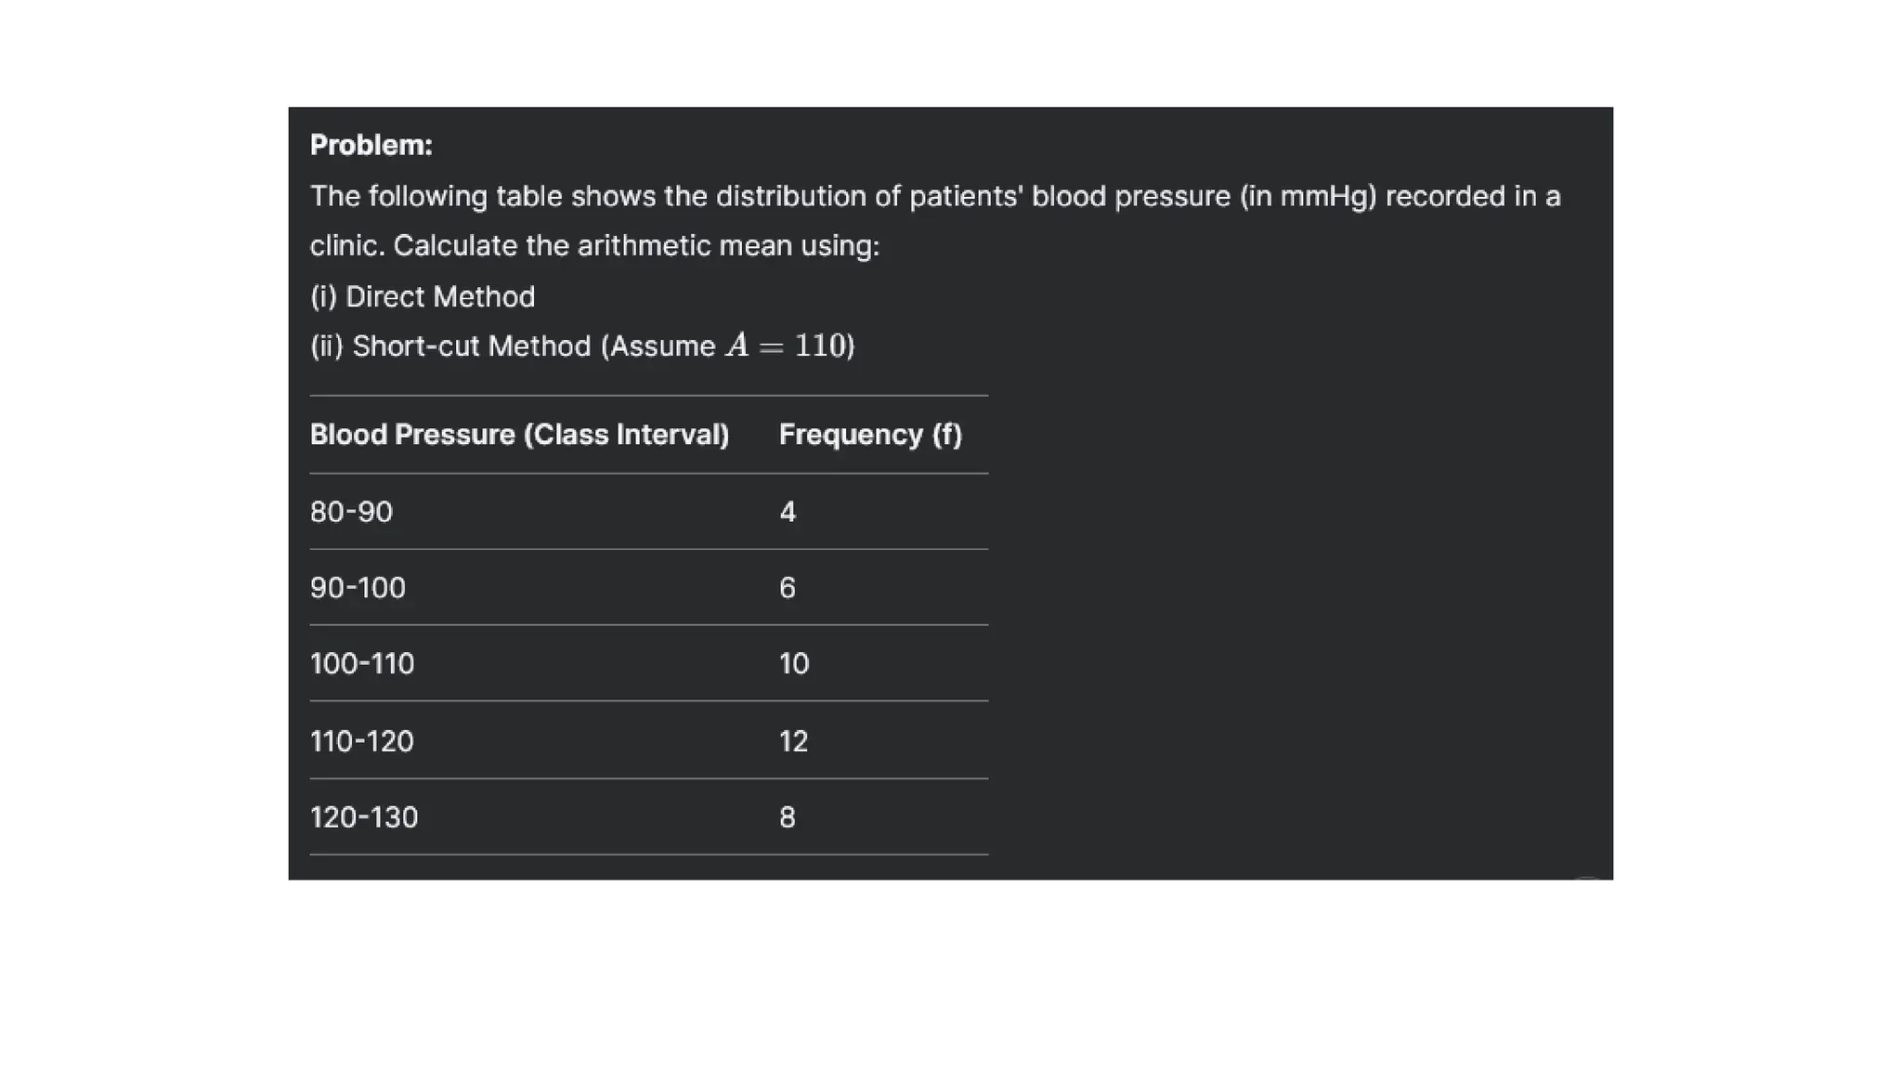1902x1070 pixels.
Task: Click the word "clinic" starting the second line
Action: click(345, 246)
